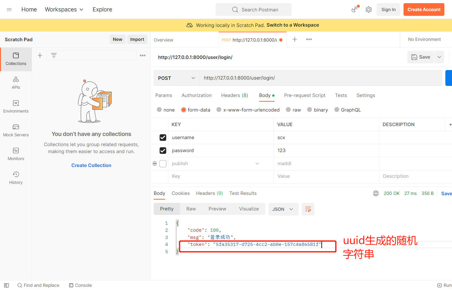Open the Console from the status bar
Screen dimensions: 452x290
coord(81,285)
